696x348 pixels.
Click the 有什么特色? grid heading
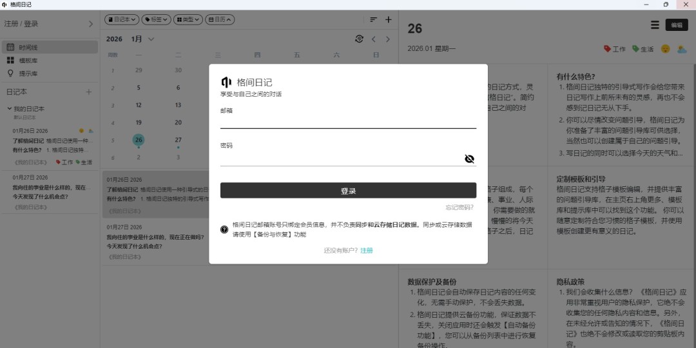click(575, 76)
